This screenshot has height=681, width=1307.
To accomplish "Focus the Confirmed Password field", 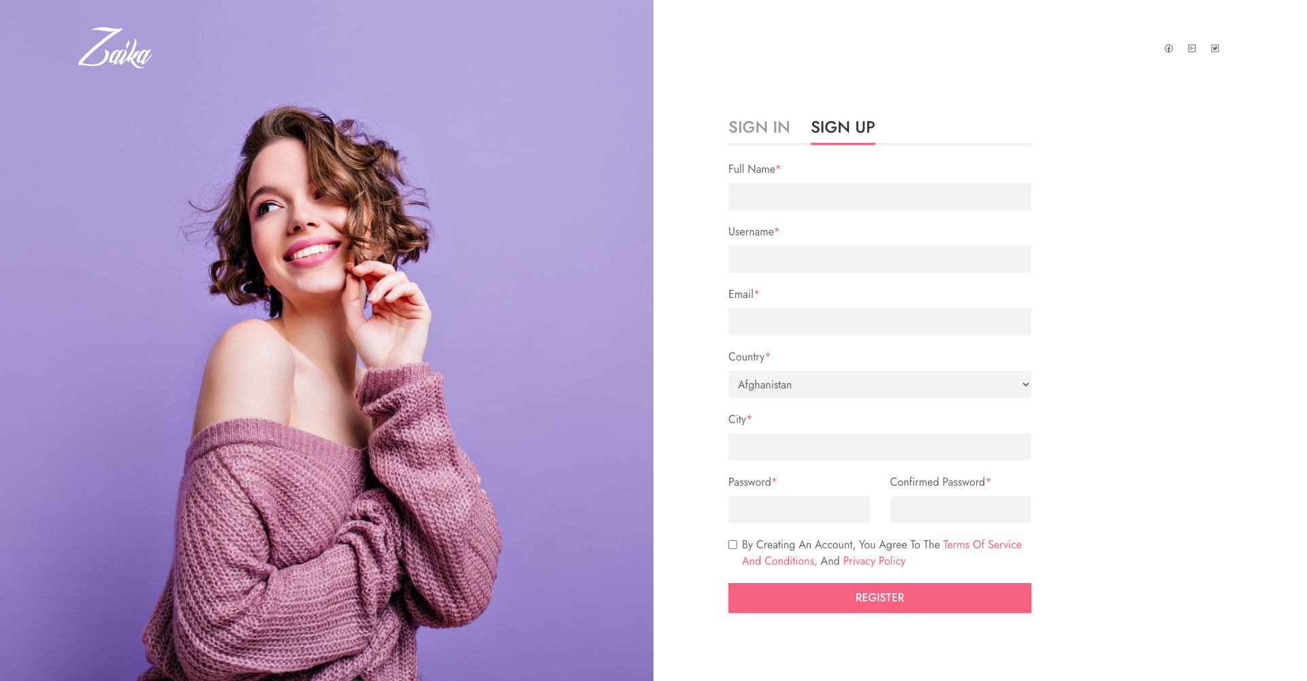I will coord(961,510).
